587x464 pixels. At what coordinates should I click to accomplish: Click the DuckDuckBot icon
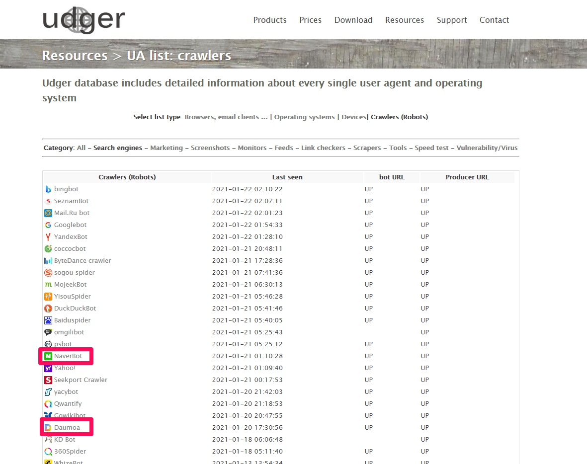(48, 309)
